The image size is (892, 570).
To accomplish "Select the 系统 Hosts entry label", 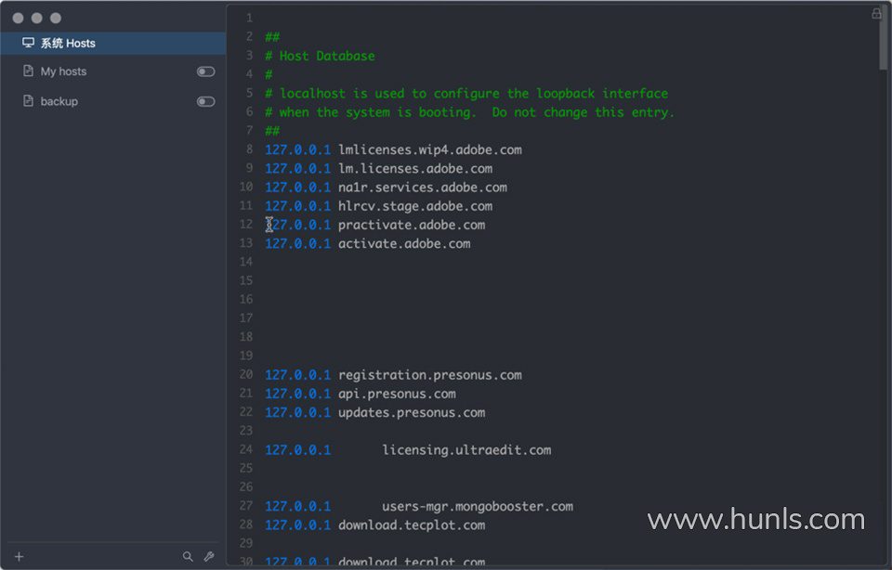I will click(68, 44).
